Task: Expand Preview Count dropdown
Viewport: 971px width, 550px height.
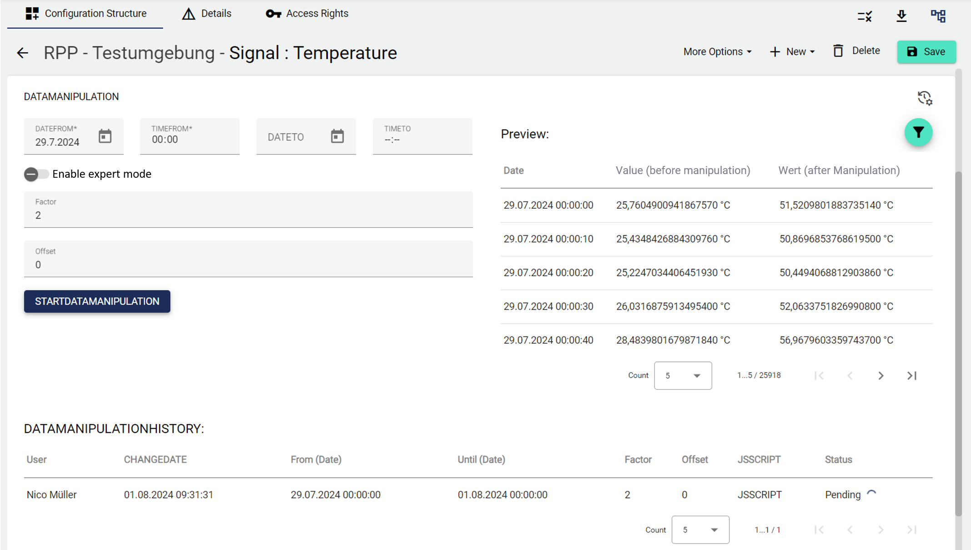Action: [x=683, y=375]
